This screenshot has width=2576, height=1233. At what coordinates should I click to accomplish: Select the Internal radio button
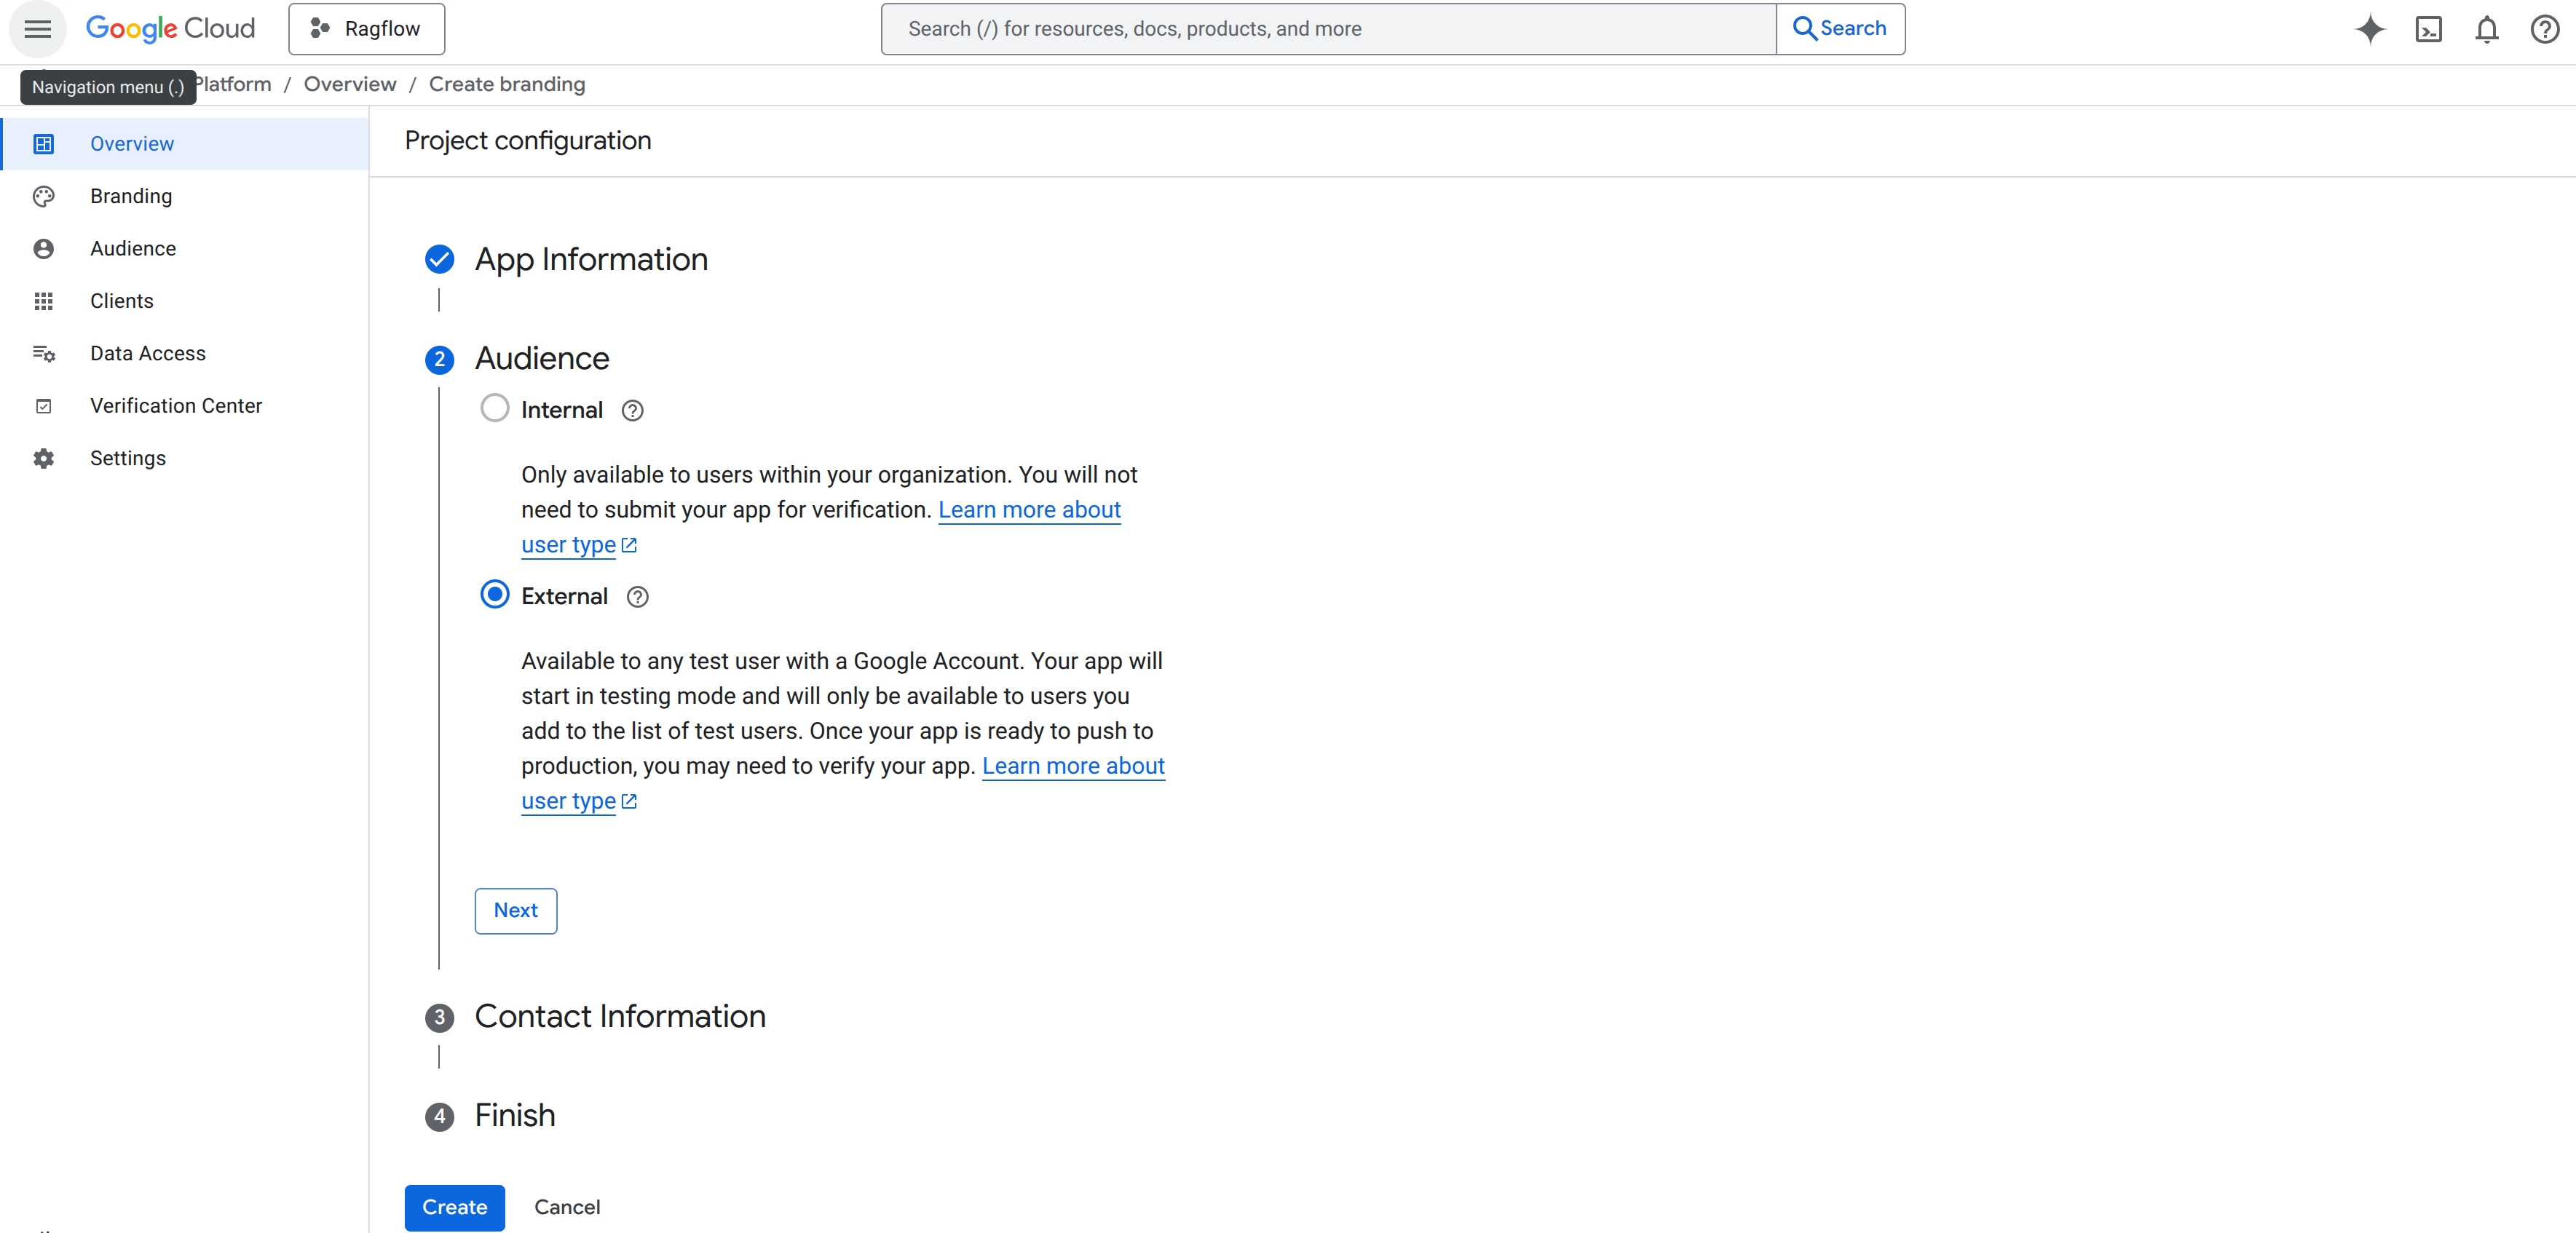pyautogui.click(x=494, y=408)
